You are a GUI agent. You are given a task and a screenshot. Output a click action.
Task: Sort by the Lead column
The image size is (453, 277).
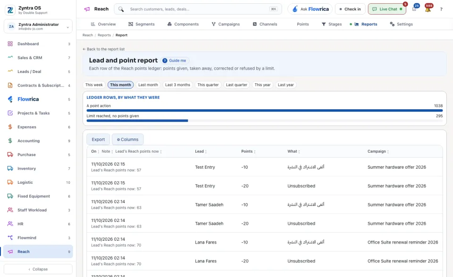tap(201, 152)
